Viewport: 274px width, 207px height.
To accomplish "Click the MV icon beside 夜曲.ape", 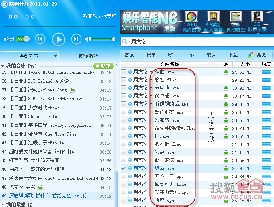I will click(226, 72).
